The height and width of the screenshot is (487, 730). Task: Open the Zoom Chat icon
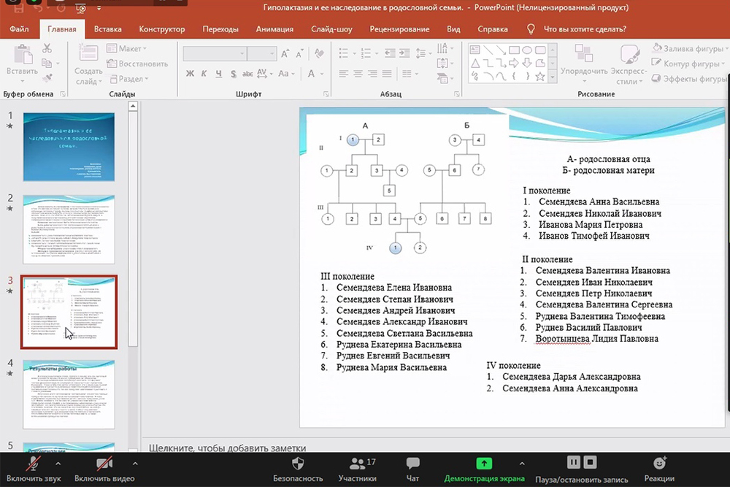point(412,464)
